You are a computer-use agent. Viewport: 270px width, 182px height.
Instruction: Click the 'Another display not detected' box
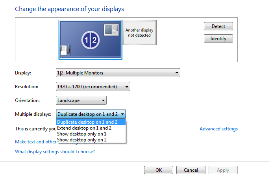point(139,33)
